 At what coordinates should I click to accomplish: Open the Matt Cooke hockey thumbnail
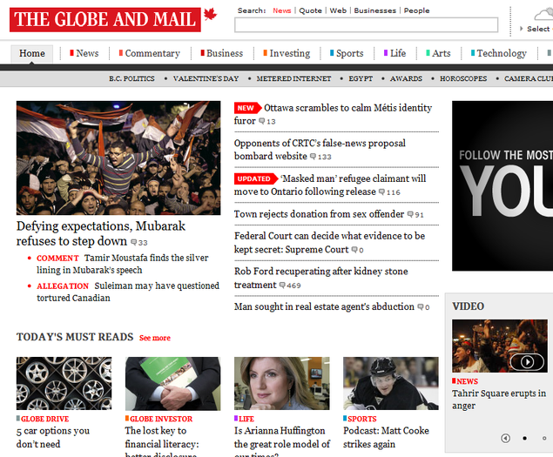391,383
